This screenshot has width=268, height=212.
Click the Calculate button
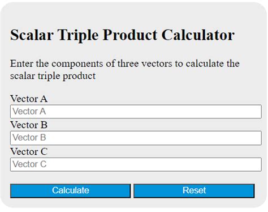point(70,190)
